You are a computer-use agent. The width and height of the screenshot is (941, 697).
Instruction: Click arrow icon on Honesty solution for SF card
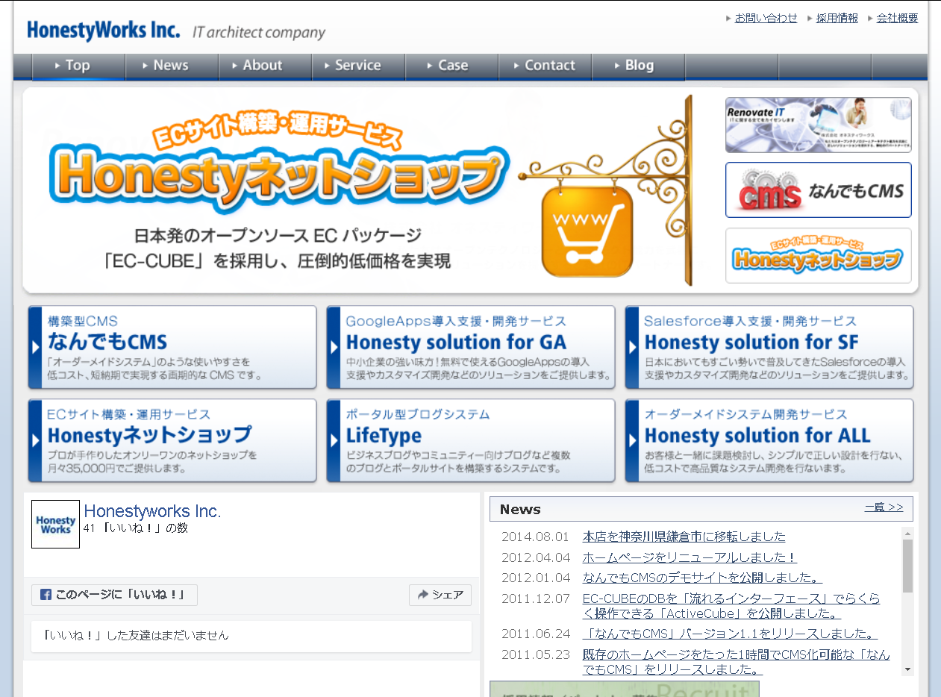coord(633,348)
